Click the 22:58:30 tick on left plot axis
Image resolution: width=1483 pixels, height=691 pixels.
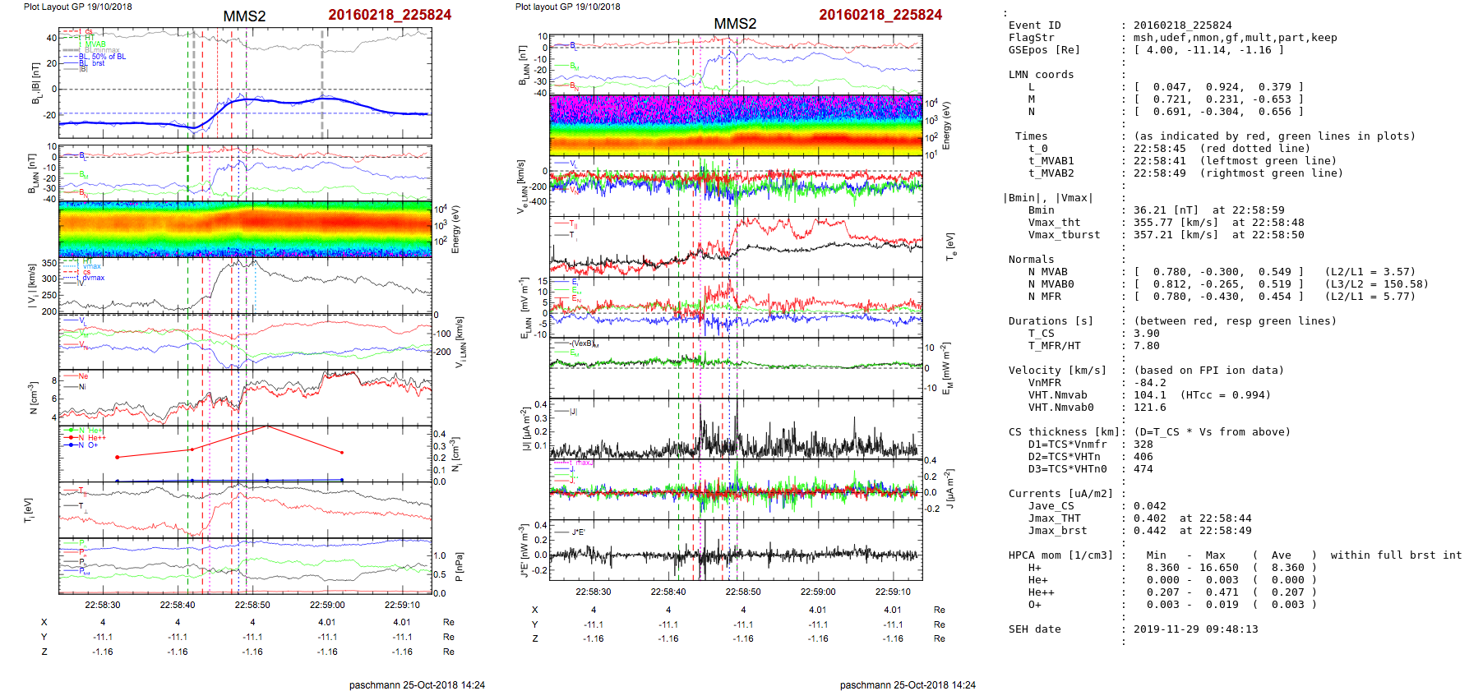pyautogui.click(x=103, y=605)
